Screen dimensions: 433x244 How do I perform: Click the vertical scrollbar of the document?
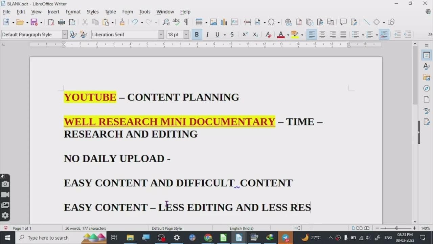(415, 133)
